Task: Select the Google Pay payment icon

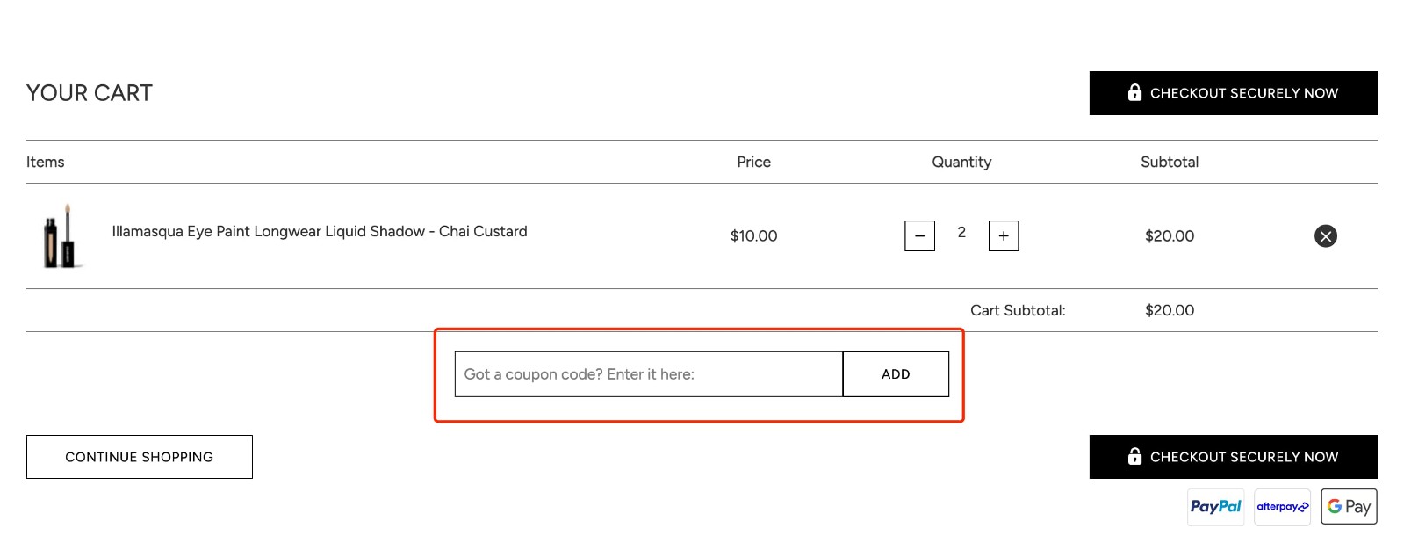Action: coord(1348,506)
